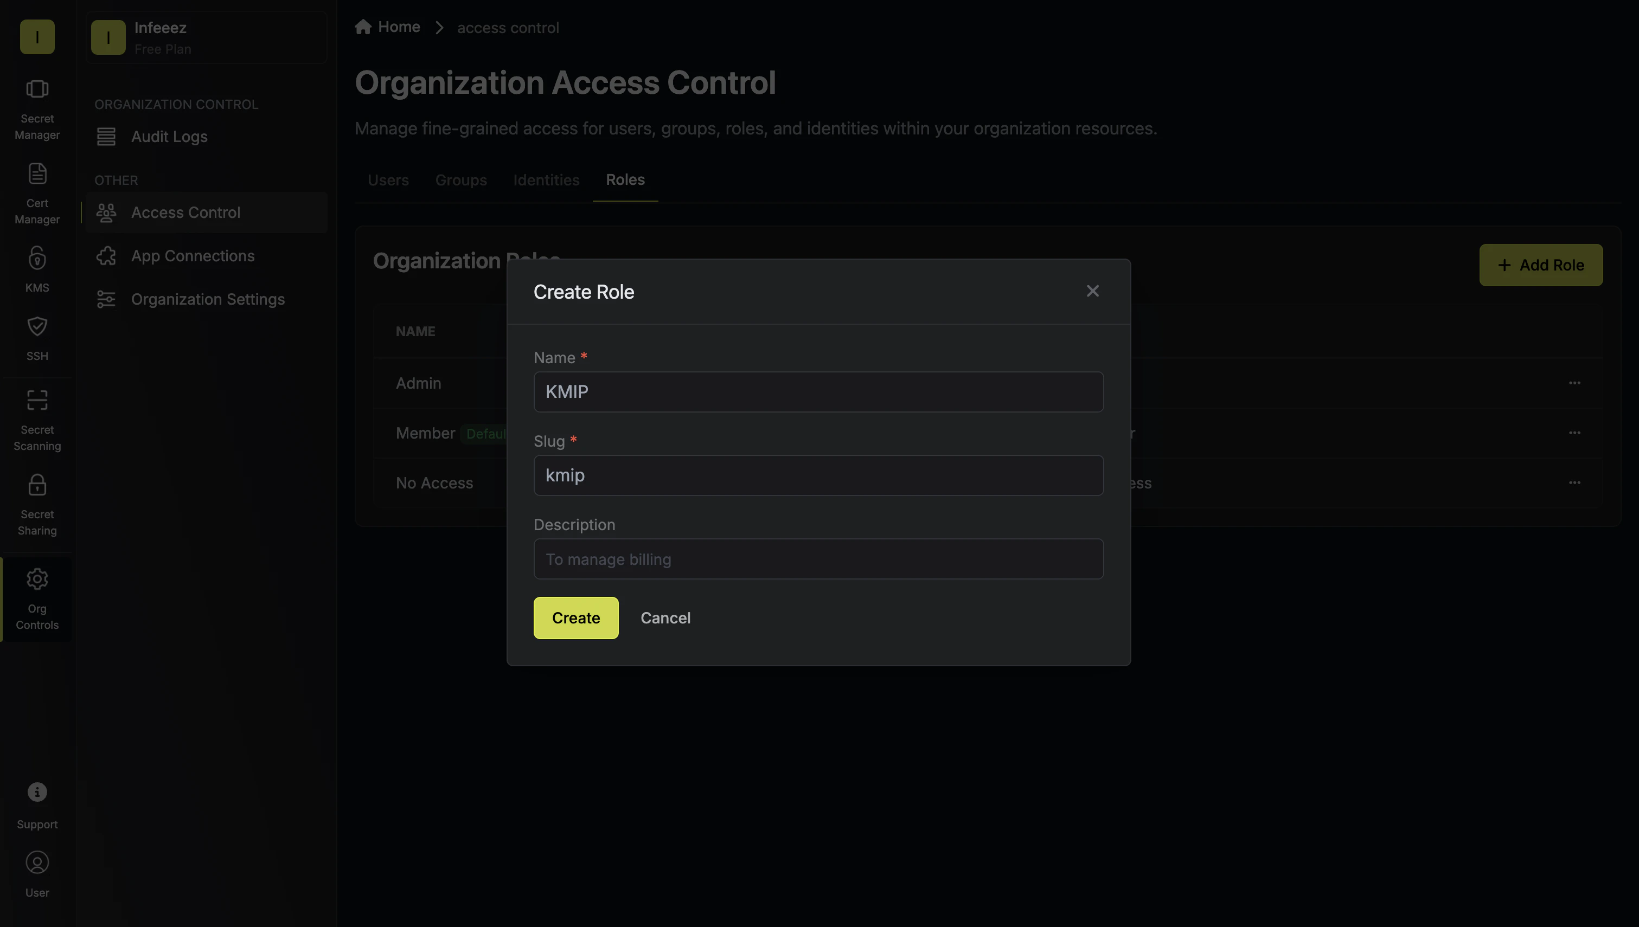Open Organization Settings
Viewport: 1639px width, 927px height.
coord(206,299)
